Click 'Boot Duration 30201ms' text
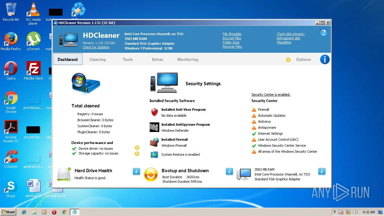 181,177
